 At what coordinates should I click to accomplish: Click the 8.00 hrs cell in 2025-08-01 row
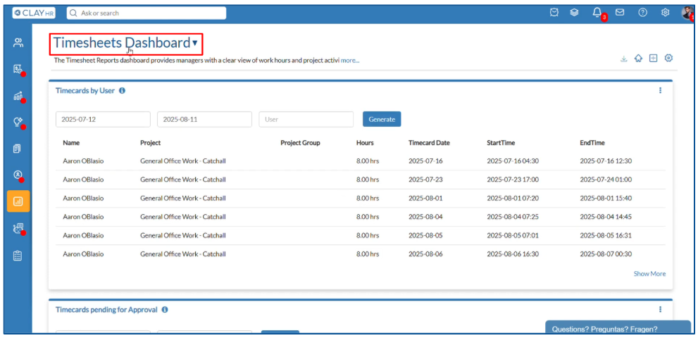coord(368,198)
